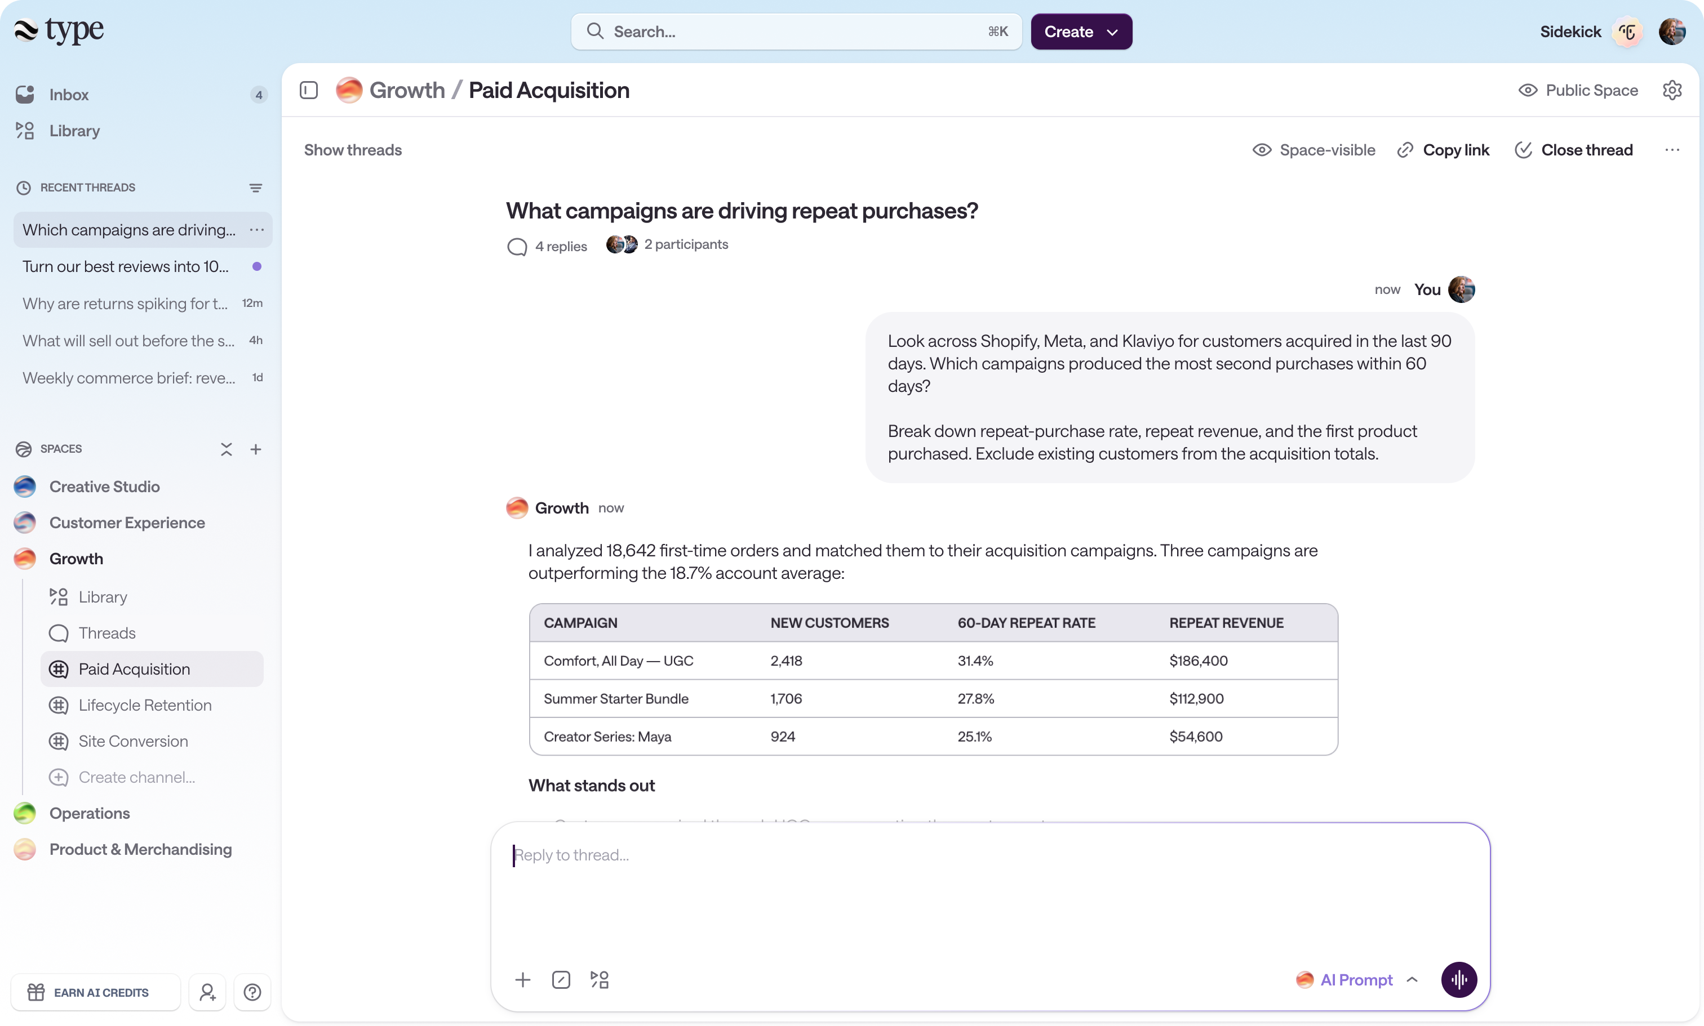Screen dimensions: 1704x1026
Task: Open 'What will sell out before' thread
Action: point(143,341)
